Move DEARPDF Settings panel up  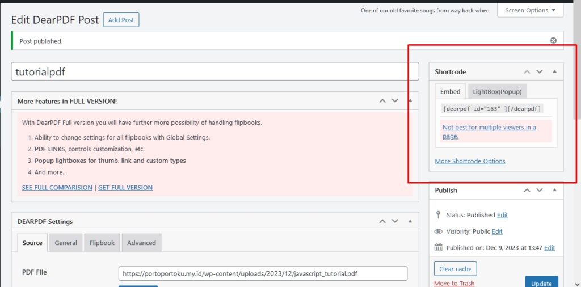pos(382,221)
